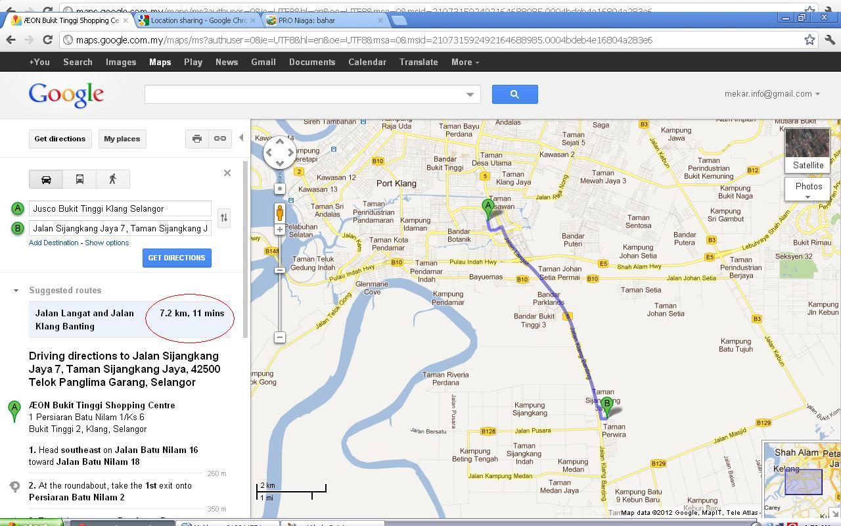Open Calendar in Google bar
841x526 pixels.
[367, 62]
